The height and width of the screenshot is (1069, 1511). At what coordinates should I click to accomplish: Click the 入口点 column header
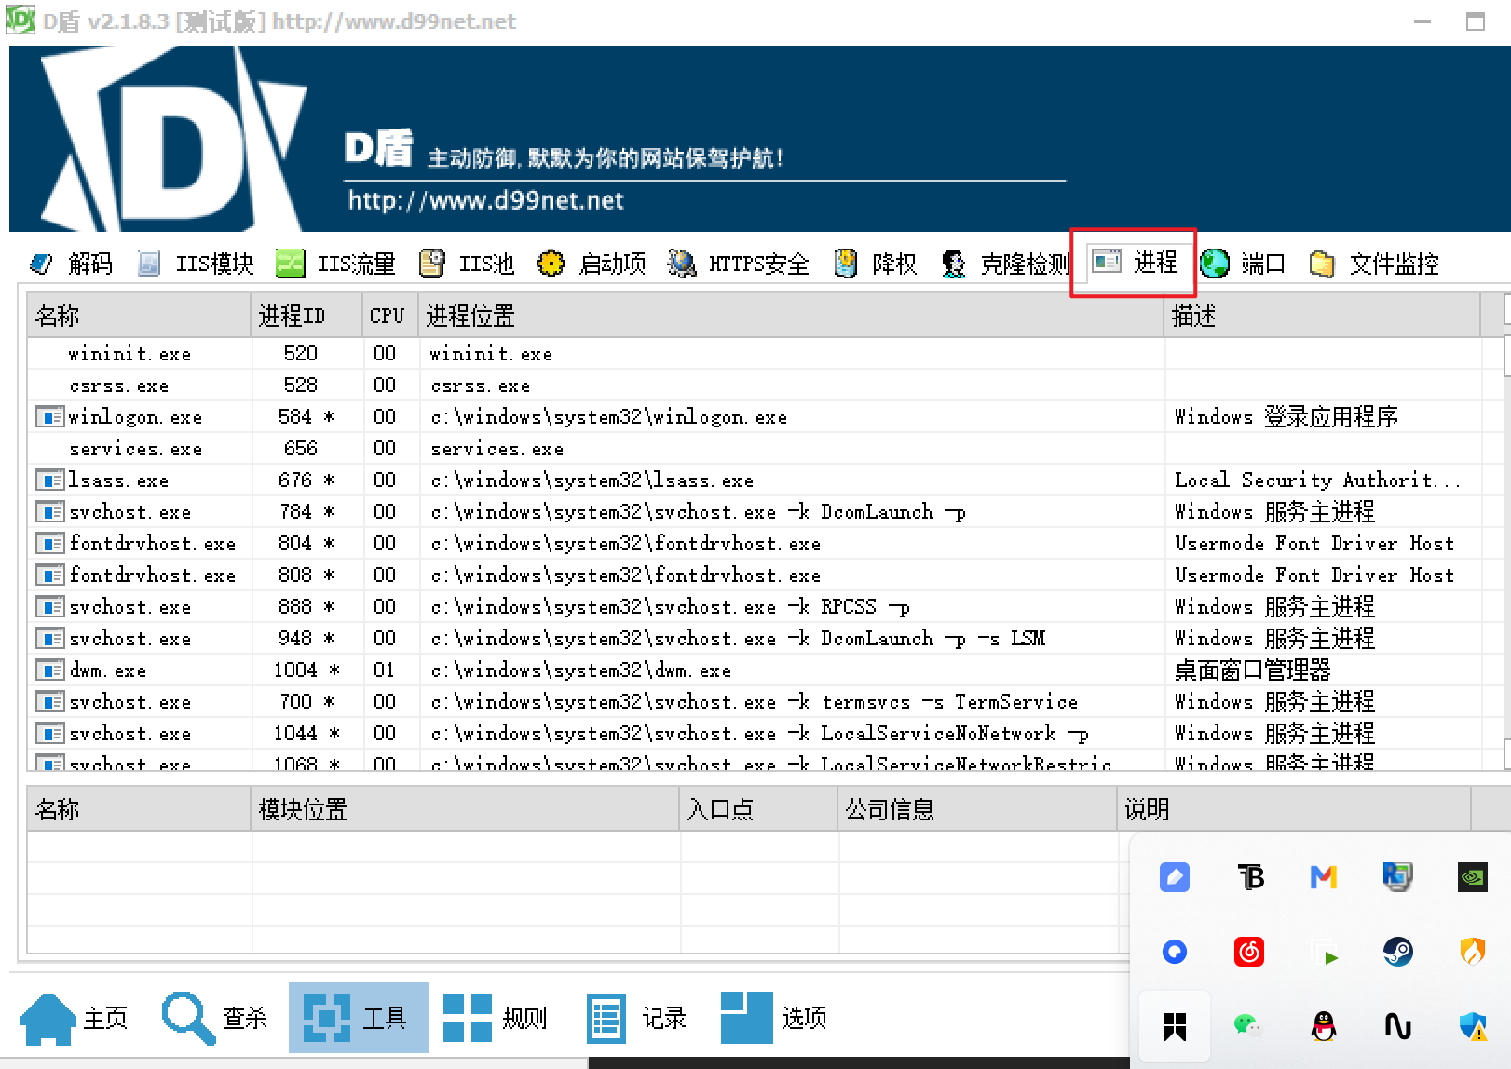coord(758,809)
